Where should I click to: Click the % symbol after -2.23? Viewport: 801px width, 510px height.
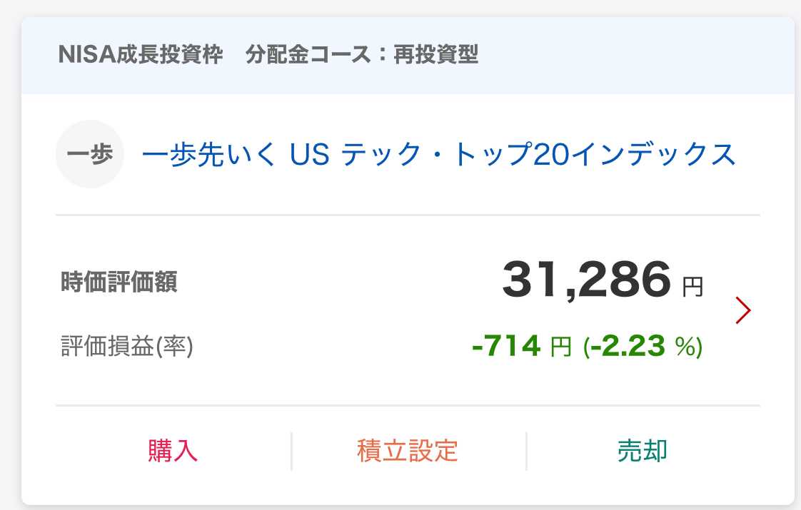click(x=686, y=347)
